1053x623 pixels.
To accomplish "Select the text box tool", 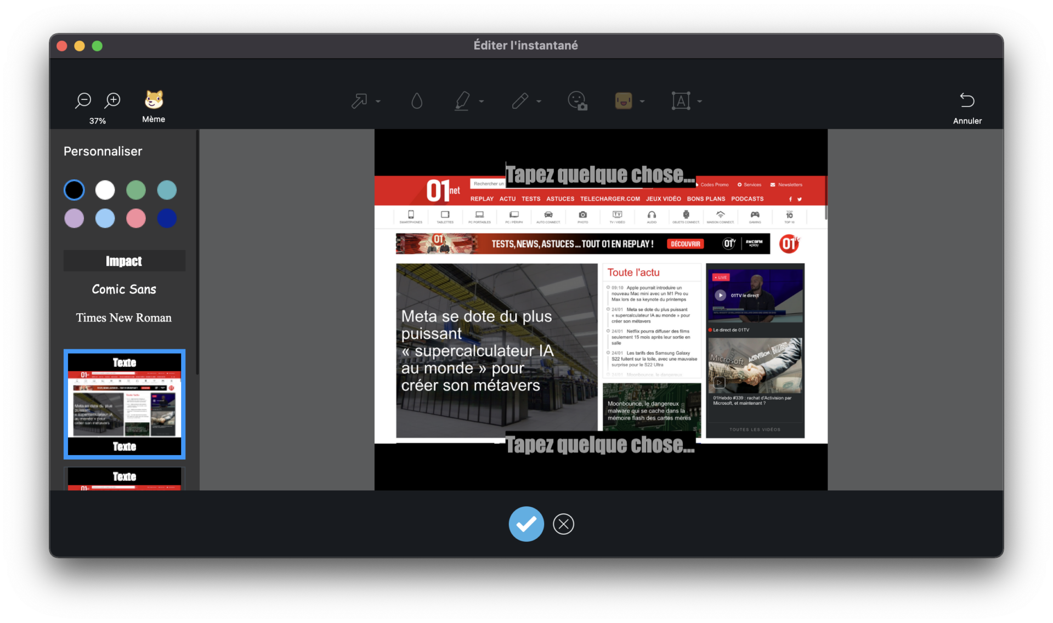I will 681,101.
